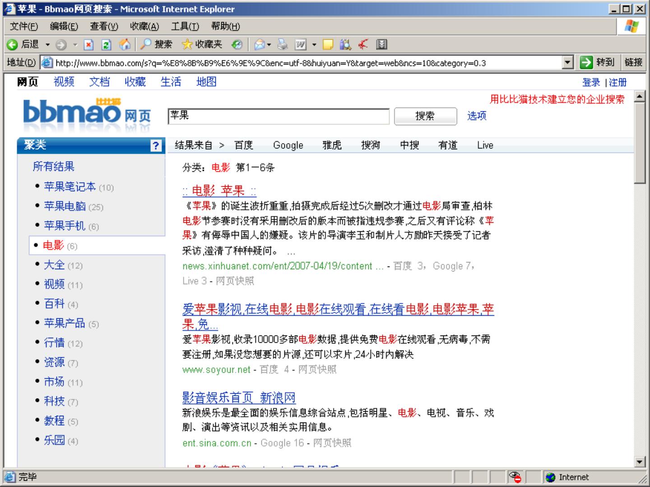Click the Stop loading toolbar icon
This screenshot has width=650, height=487.
(x=88, y=44)
